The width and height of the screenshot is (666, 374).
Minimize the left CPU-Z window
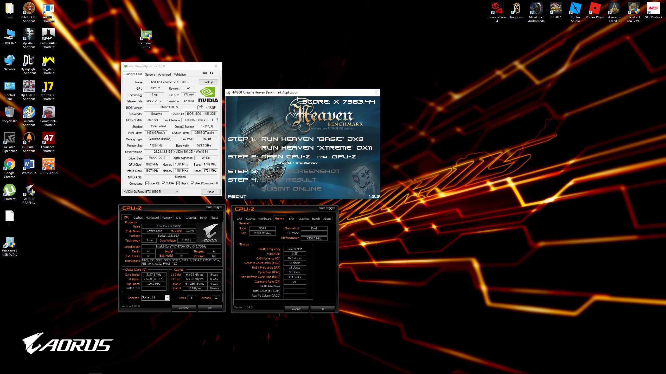tap(209, 208)
